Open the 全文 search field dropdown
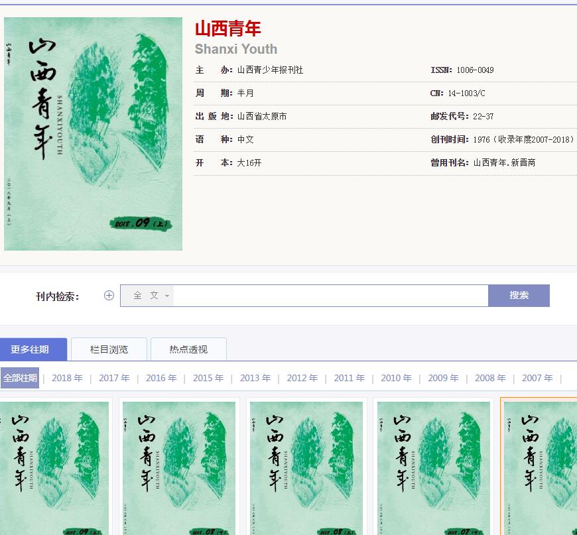577x535 pixels. click(147, 296)
